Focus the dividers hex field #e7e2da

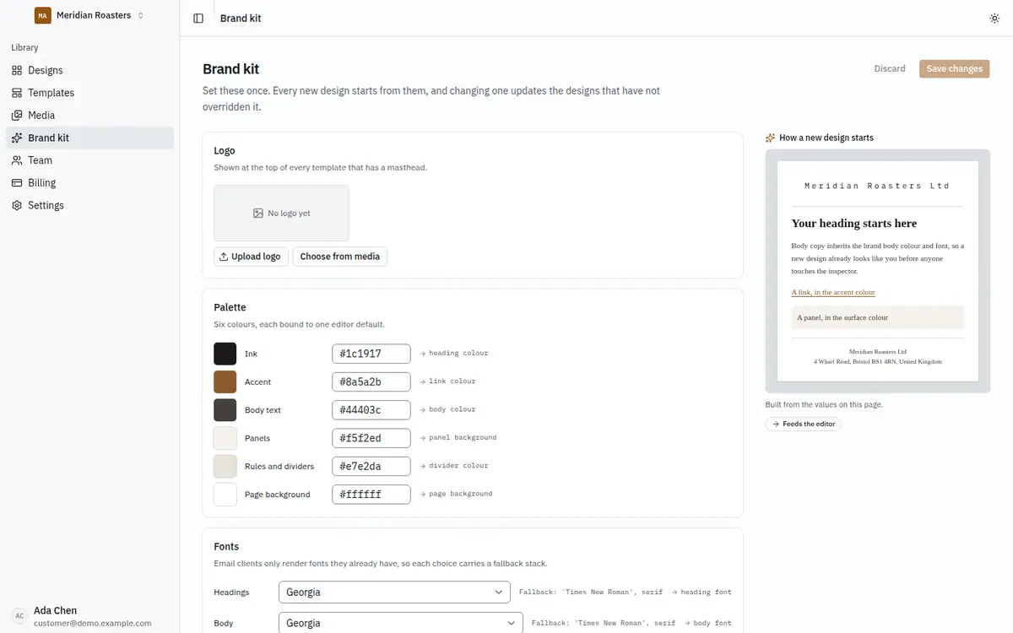point(371,466)
